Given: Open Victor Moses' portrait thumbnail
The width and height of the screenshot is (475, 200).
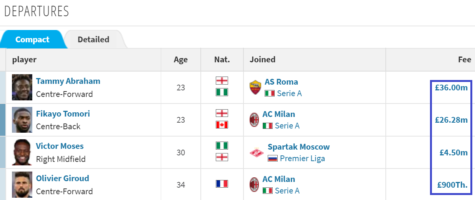Looking at the screenshot, I should (x=22, y=152).
